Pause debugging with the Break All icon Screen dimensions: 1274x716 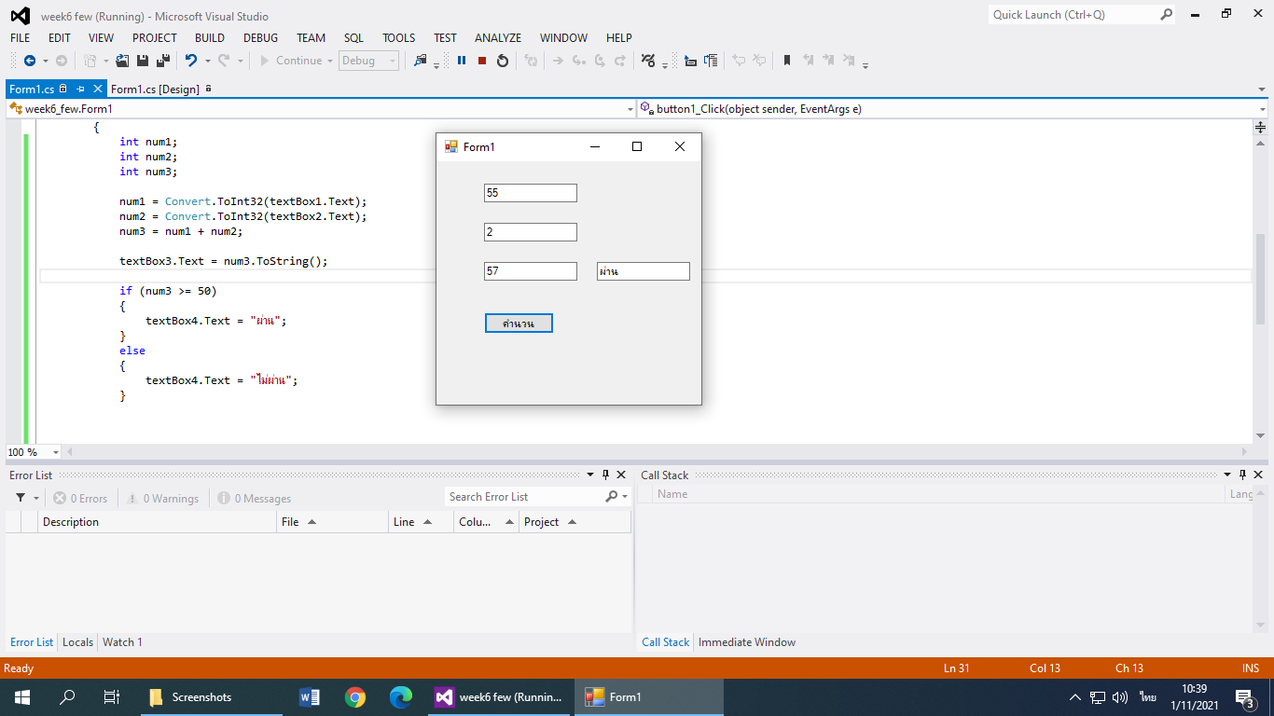tap(462, 61)
